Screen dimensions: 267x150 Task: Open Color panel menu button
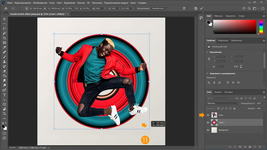point(264,16)
